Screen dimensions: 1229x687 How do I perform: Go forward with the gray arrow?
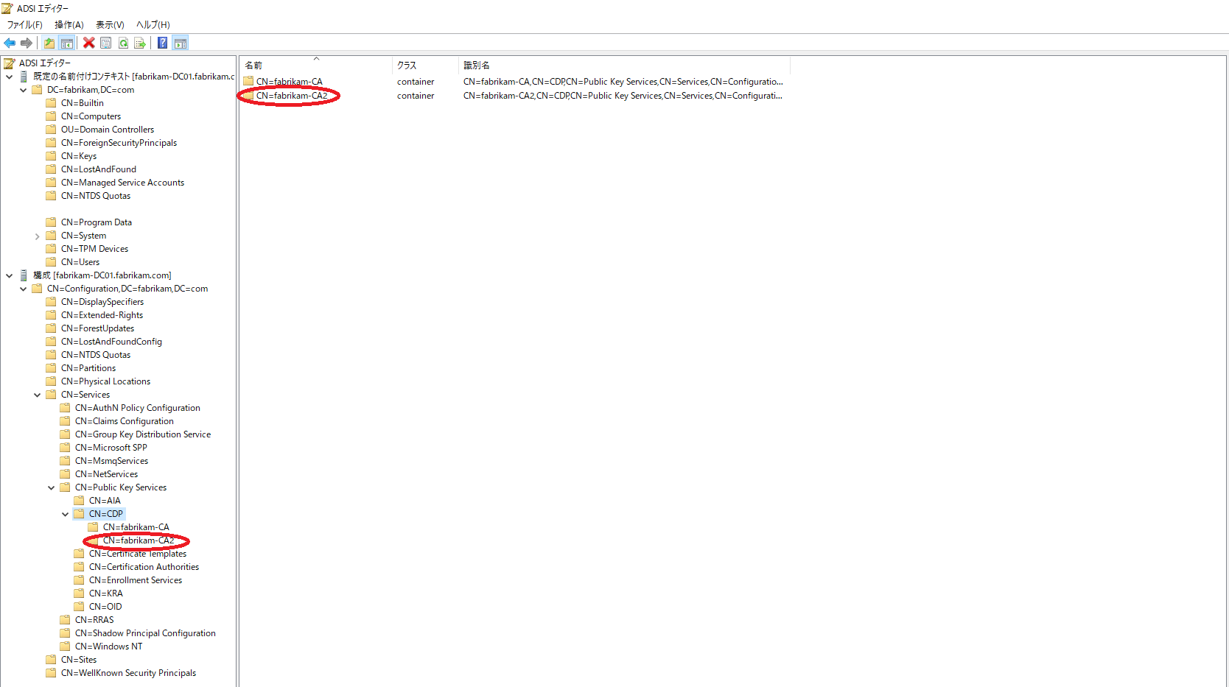[x=27, y=43]
